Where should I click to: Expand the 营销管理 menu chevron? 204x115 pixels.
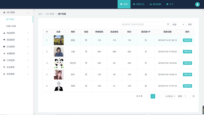(28, 40)
